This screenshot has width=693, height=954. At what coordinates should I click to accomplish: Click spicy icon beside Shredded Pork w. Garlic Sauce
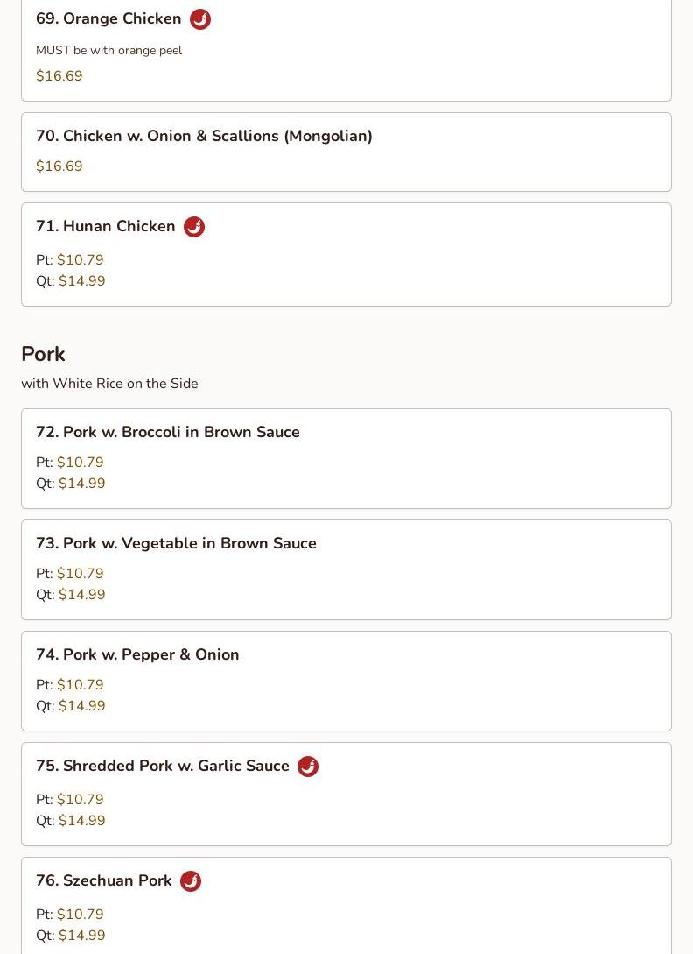coord(308,767)
